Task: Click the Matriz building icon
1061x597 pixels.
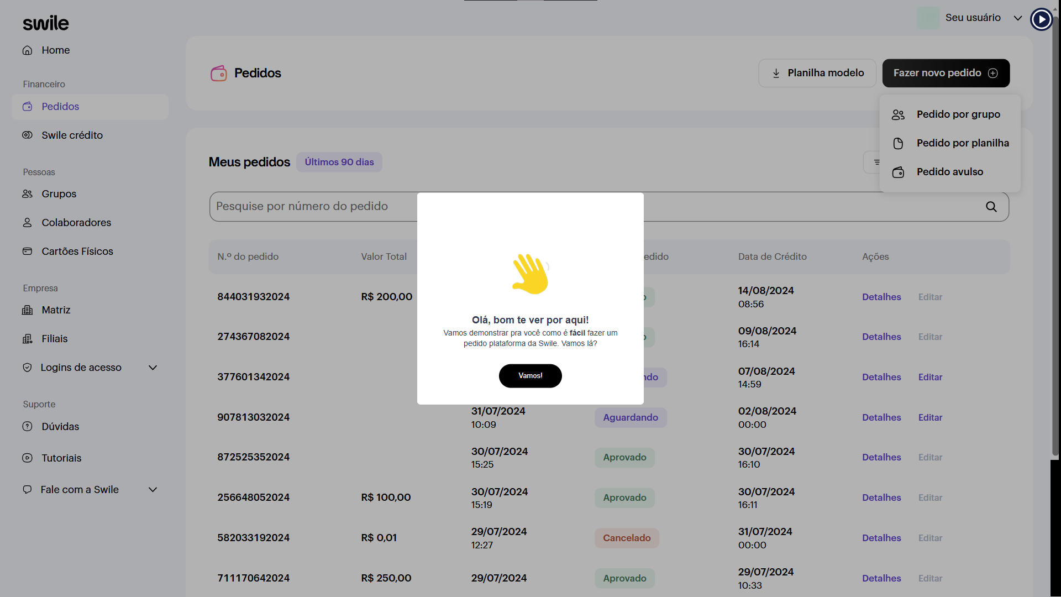Action: [x=27, y=310]
